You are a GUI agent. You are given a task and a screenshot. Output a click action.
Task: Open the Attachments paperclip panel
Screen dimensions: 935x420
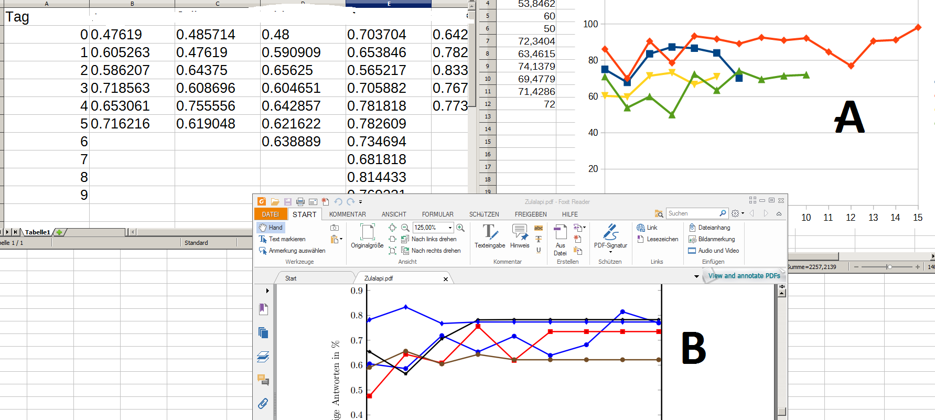click(x=263, y=403)
